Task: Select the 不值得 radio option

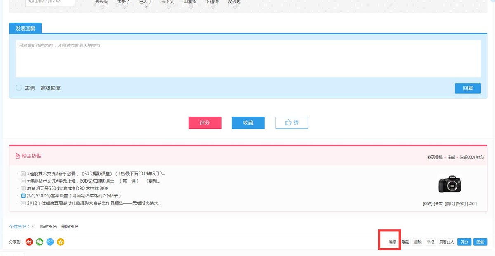Action: point(212,7)
